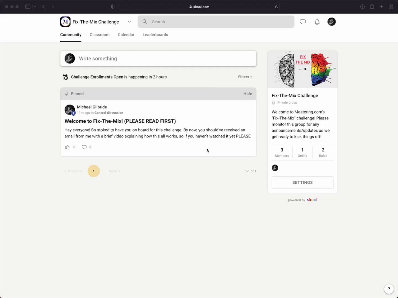Viewport: 398px width, 298px height.
Task: Open the Calendar tab
Action: pyautogui.click(x=126, y=35)
